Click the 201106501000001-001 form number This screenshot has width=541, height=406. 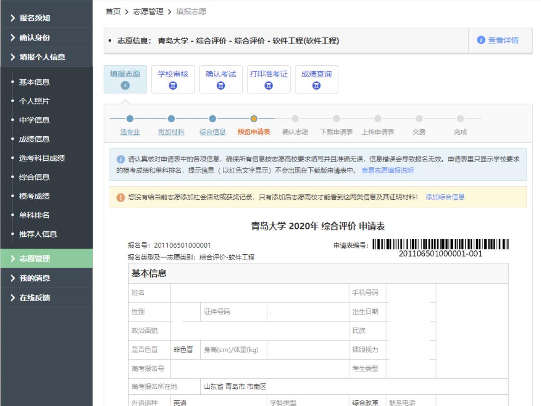(x=441, y=254)
